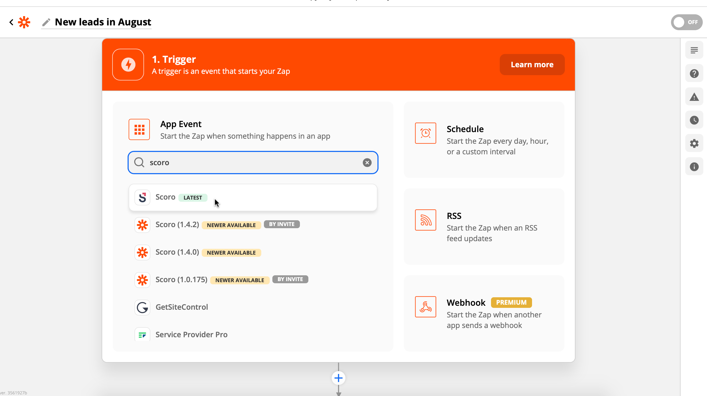Click the Trigger lightning bolt icon
The image size is (707, 396).
coord(128,65)
